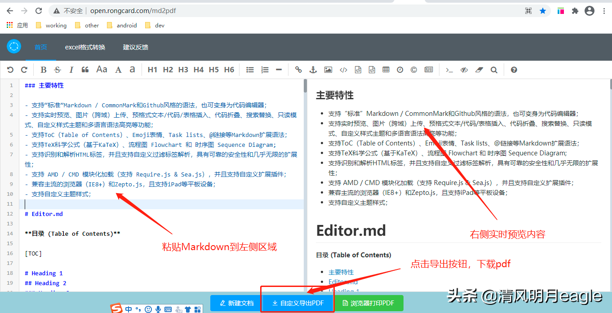Insert an image
This screenshot has height=313, width=612.
(328, 70)
